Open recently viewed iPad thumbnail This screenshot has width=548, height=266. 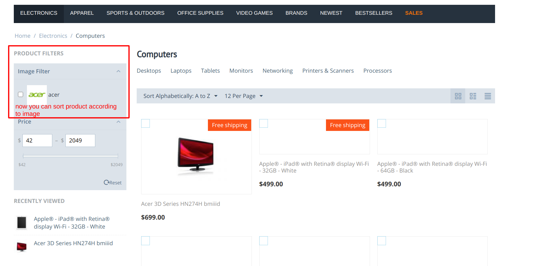pyautogui.click(x=21, y=222)
